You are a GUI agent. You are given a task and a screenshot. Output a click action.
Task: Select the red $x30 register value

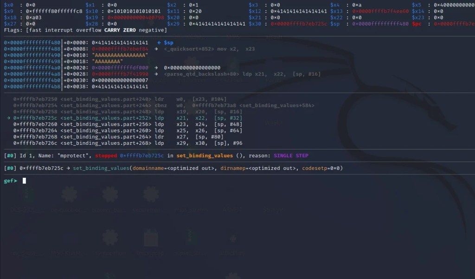click(x=299, y=24)
